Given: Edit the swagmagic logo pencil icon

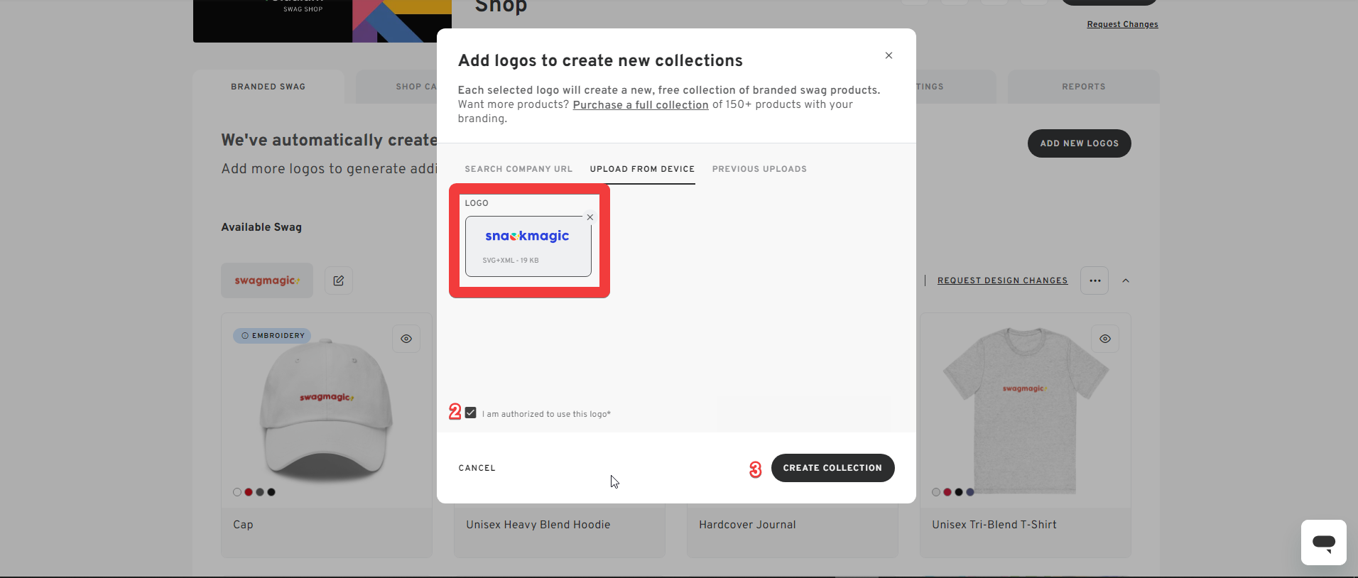Looking at the screenshot, I should (x=339, y=280).
